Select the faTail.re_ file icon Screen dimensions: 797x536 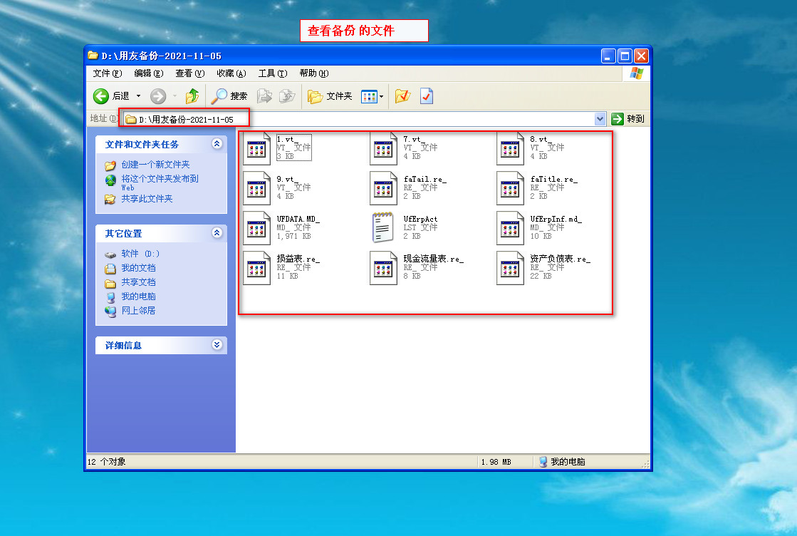pos(383,188)
